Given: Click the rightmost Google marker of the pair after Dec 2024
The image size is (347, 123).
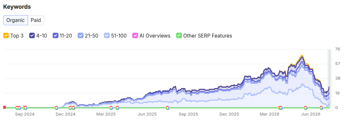Looking at the screenshot, I should [73, 108].
